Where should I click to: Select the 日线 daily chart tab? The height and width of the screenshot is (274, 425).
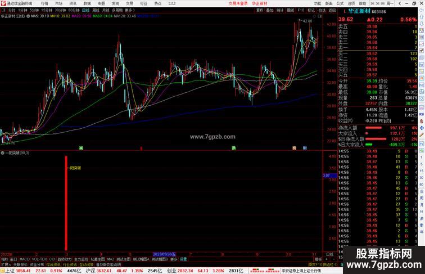(85, 10)
